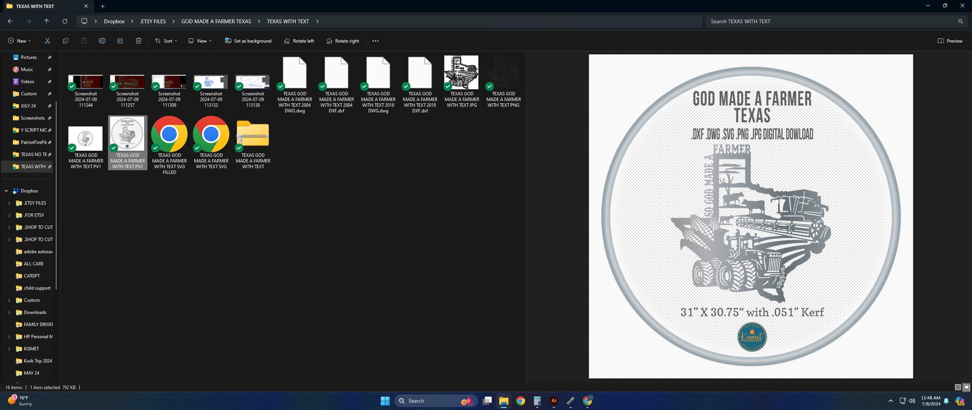Open Videos in quick access
The width and height of the screenshot is (972, 410).
point(28,82)
